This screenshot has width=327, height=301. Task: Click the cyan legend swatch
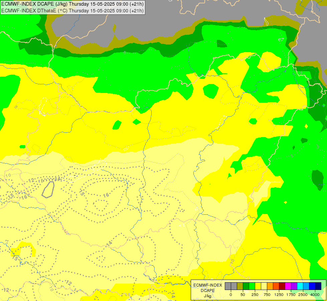(300, 286)
